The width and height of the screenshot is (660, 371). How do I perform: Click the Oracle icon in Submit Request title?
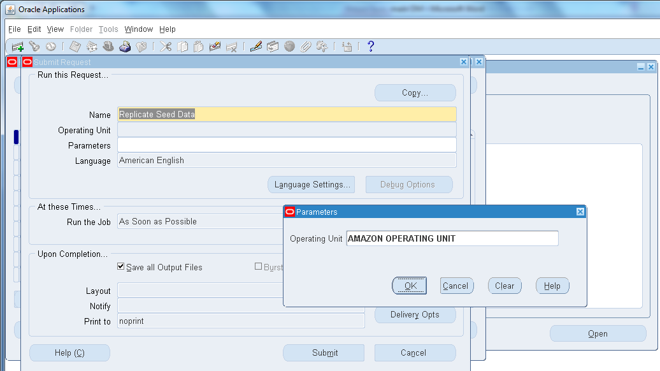[28, 62]
